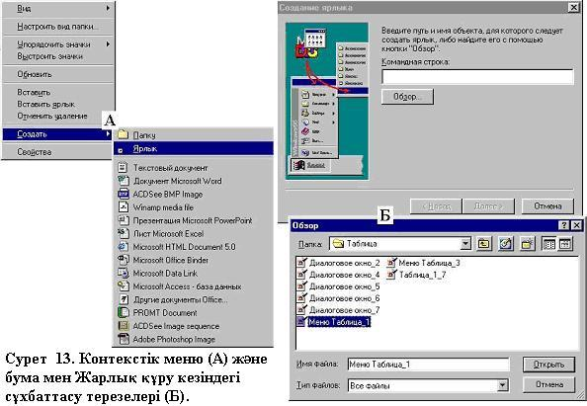Click Adobe Photoshop Image icon

click(124, 339)
